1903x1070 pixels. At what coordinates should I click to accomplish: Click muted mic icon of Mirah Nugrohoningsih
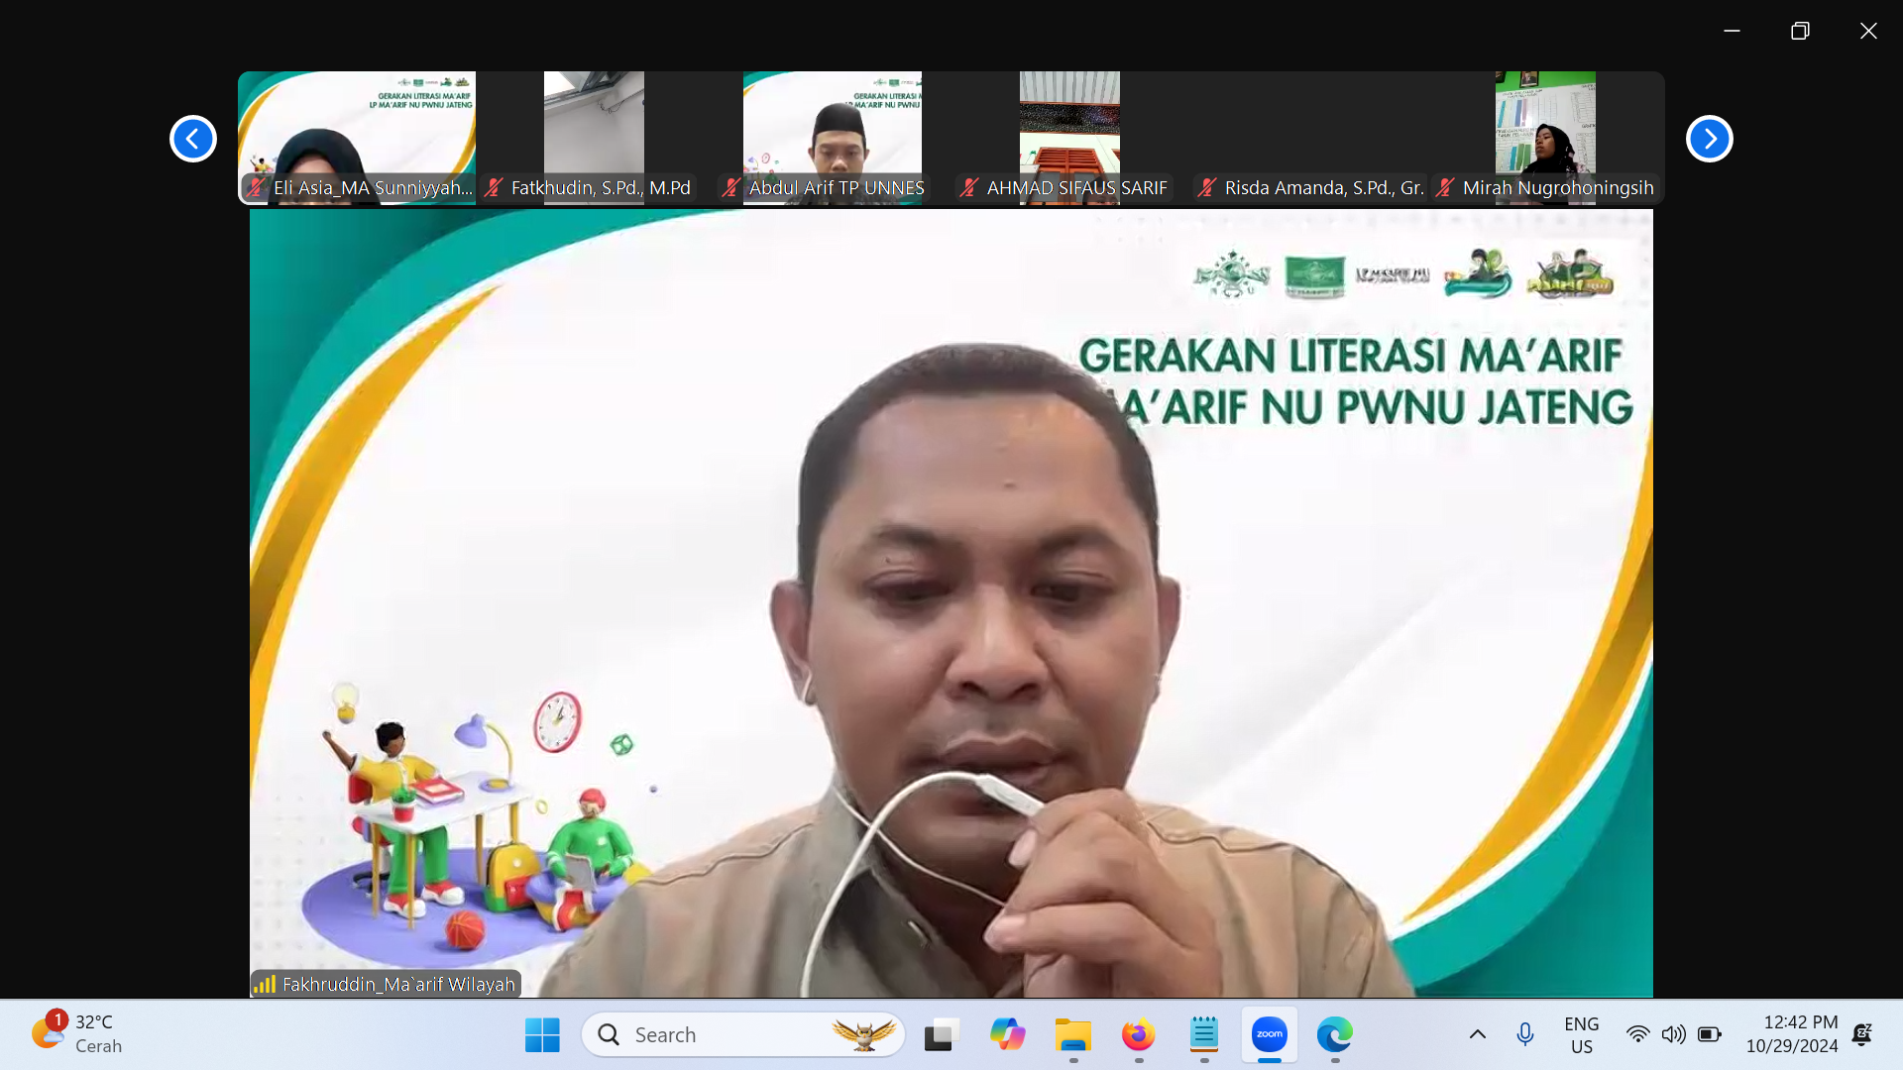click(1445, 187)
